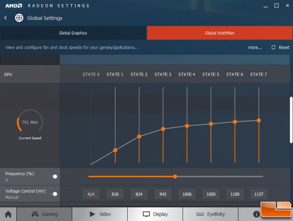
Task: Open the Video tab label
Action: tap(105, 214)
